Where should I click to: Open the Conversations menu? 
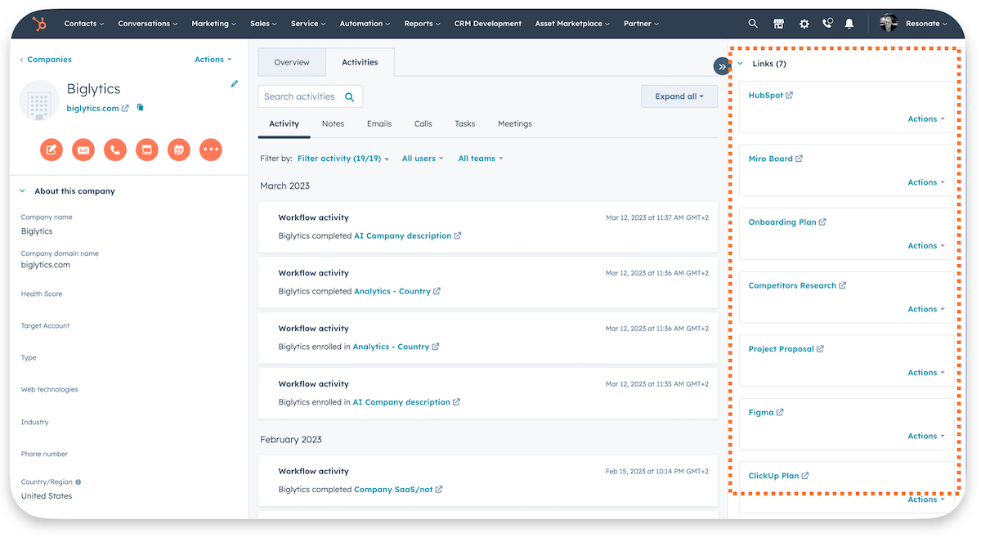click(147, 24)
